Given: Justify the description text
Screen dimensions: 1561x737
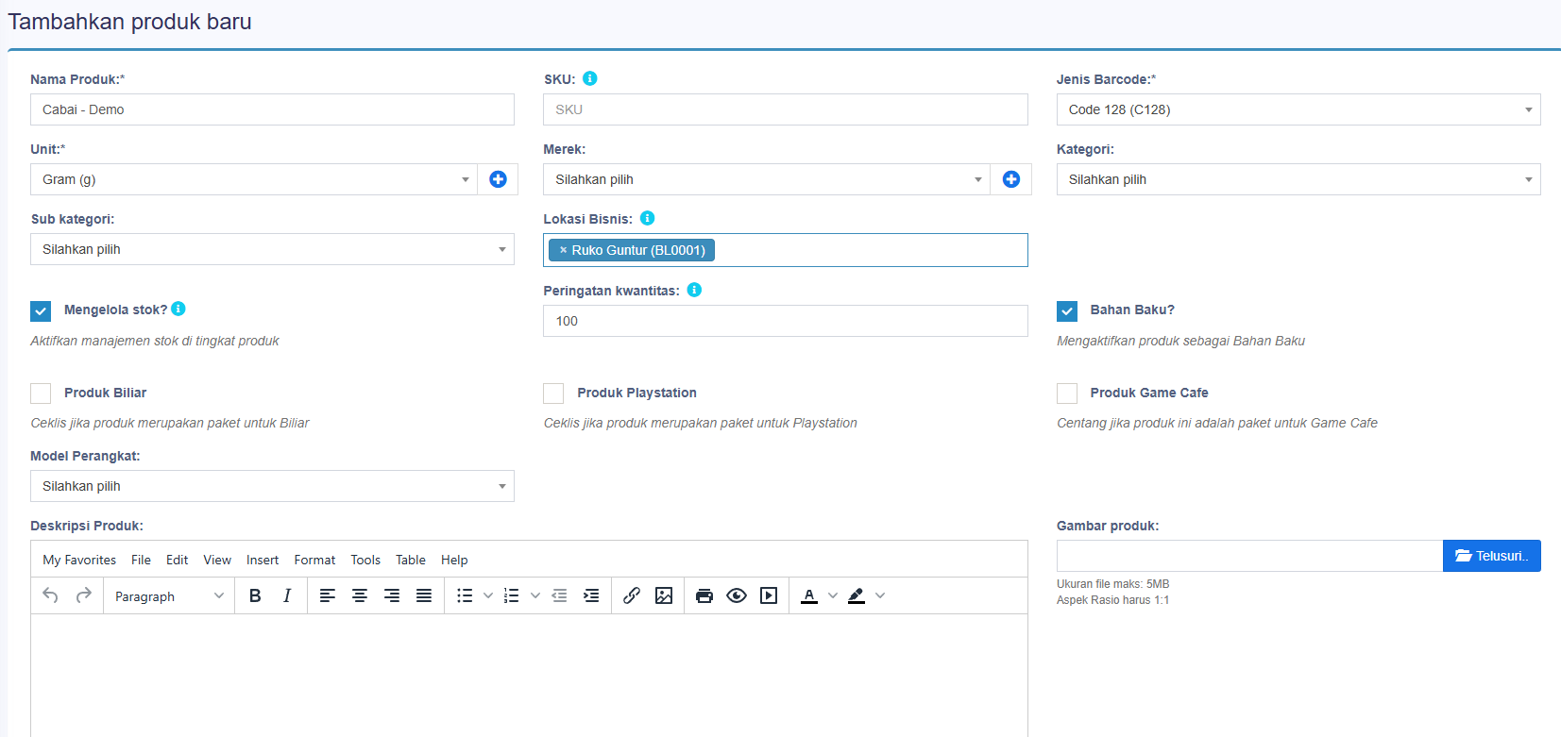Looking at the screenshot, I should [424, 595].
